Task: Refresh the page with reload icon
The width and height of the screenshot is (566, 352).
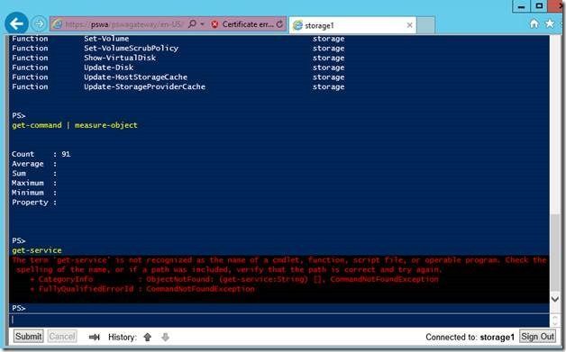Action: click(x=279, y=24)
